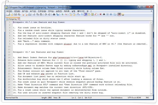Click text "Add "Mark..." menu command."
The image size is (158, 105).
pyautogui.click(x=34, y=41)
